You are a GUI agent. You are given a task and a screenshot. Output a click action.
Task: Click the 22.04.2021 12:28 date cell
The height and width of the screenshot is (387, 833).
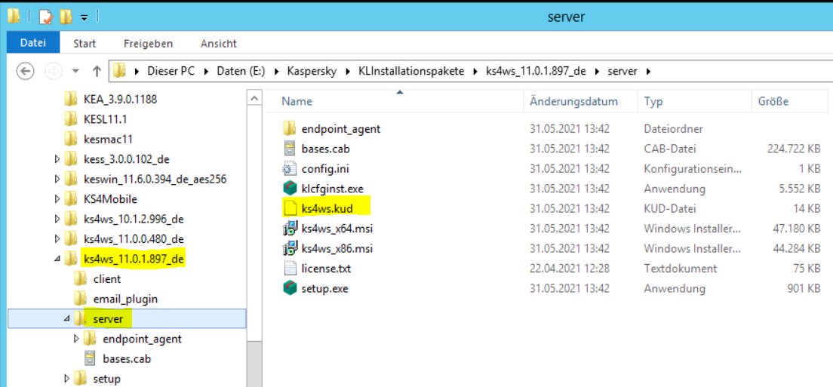click(x=569, y=269)
